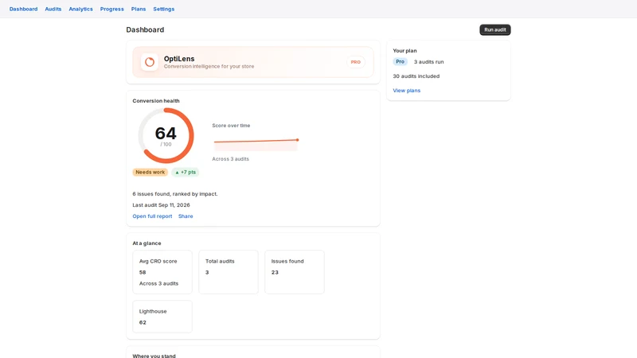This screenshot has width=637, height=358.
Task: Open the Analytics section
Action: (x=81, y=9)
